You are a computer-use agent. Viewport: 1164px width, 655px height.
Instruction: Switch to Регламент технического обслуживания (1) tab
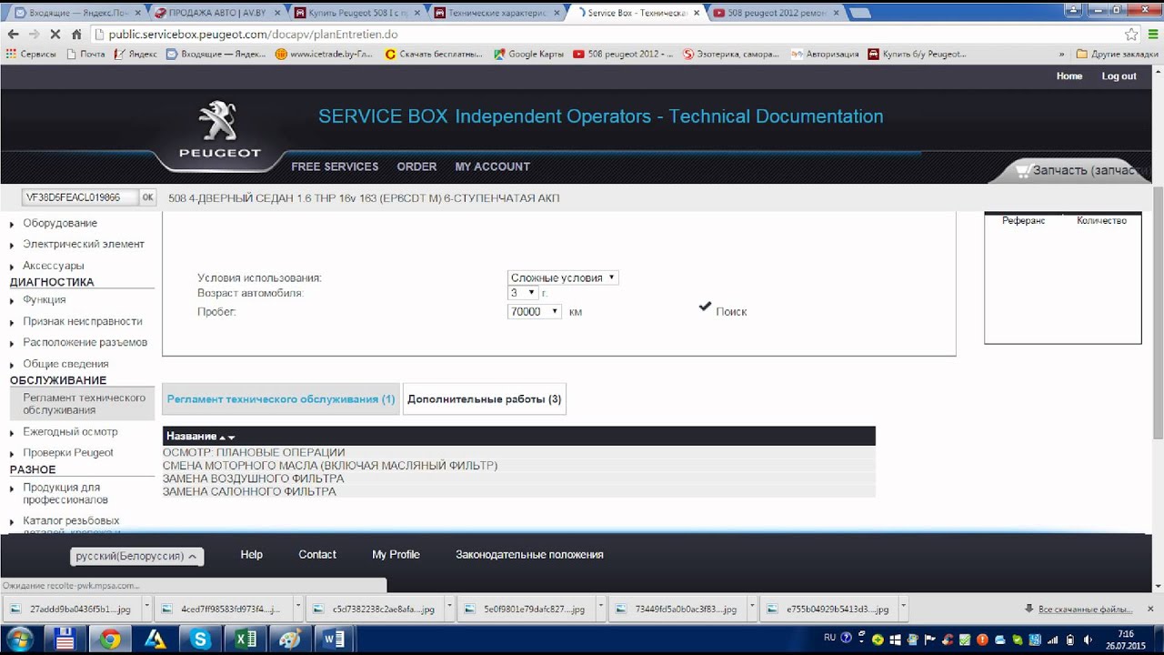281,398
